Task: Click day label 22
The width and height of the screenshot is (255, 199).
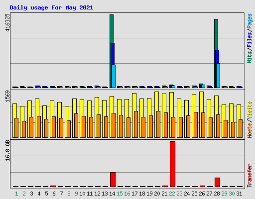Action: (x=172, y=194)
